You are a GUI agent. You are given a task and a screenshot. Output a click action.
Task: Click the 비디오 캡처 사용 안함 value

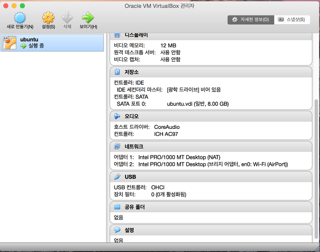[171, 59]
